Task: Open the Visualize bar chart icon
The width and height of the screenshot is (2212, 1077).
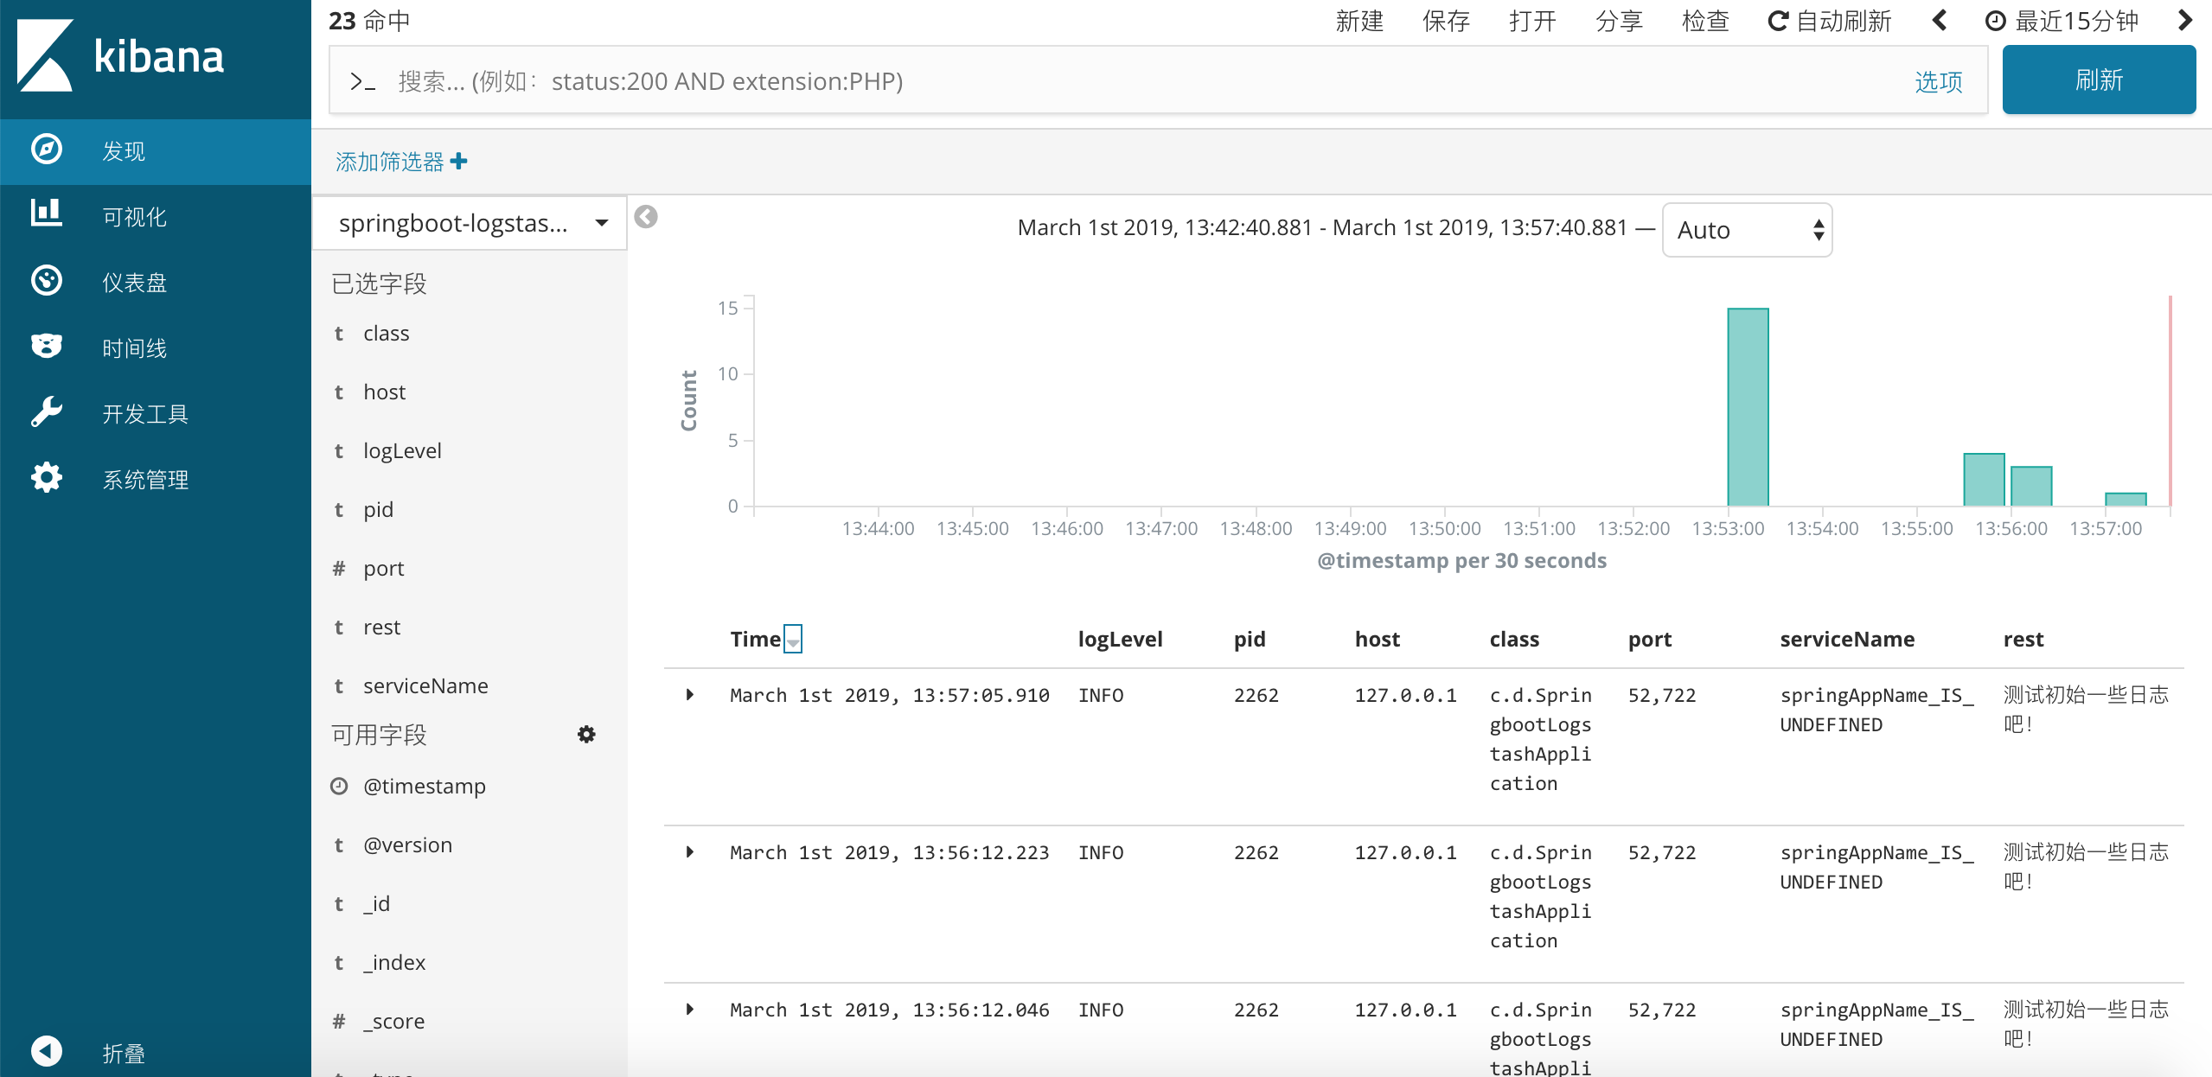Action: click(x=47, y=213)
